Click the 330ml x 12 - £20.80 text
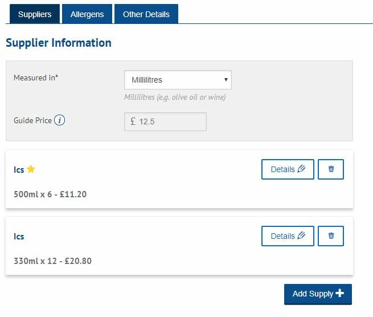The image size is (373, 317). click(52, 261)
